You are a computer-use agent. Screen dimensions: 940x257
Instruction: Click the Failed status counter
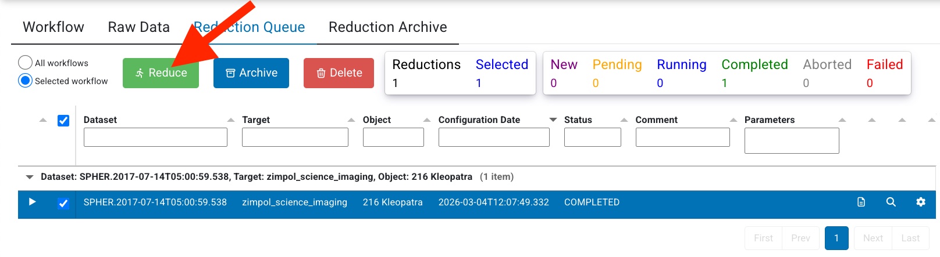coord(885,73)
